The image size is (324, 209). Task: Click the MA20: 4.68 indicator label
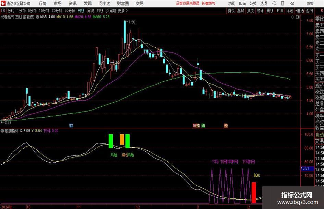[83, 17]
